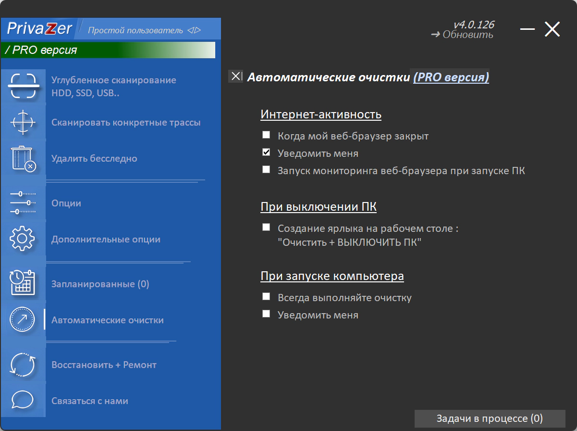Enable browser monitoring at PC startup
Screen dimensions: 577x431
coord(266,170)
